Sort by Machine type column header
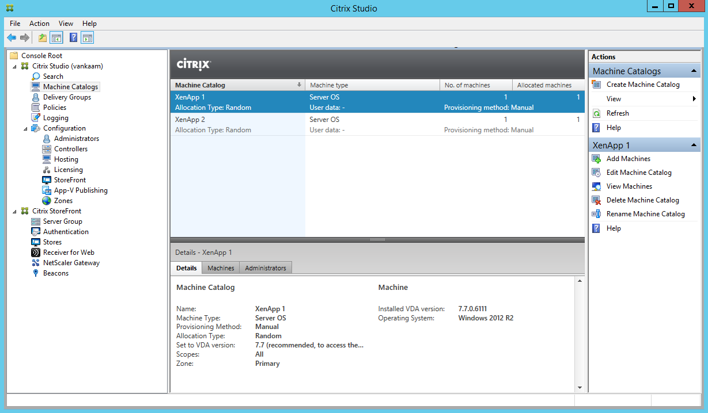 coord(372,85)
